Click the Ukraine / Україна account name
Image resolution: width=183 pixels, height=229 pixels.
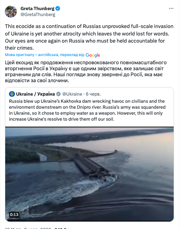point(35,94)
